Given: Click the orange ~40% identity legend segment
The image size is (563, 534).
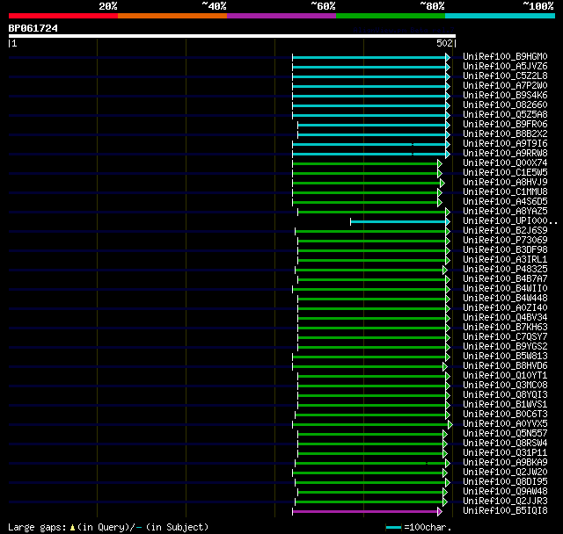Looking at the screenshot, I should point(172,16).
